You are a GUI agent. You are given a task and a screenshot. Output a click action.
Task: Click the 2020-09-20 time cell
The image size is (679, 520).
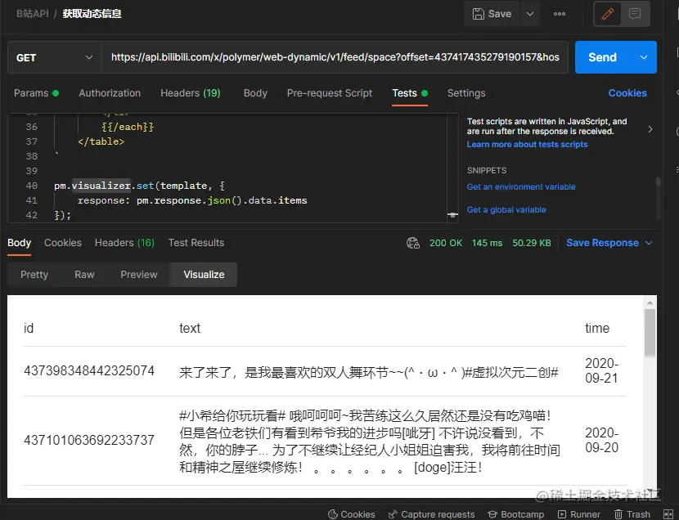601,441
